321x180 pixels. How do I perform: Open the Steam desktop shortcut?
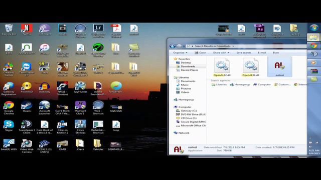tap(27, 106)
